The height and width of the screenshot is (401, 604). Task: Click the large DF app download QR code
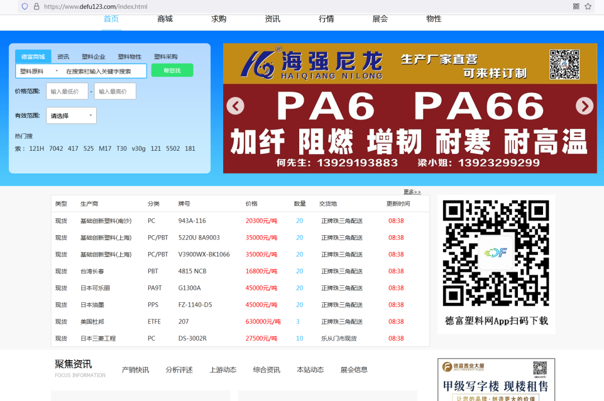click(x=496, y=253)
